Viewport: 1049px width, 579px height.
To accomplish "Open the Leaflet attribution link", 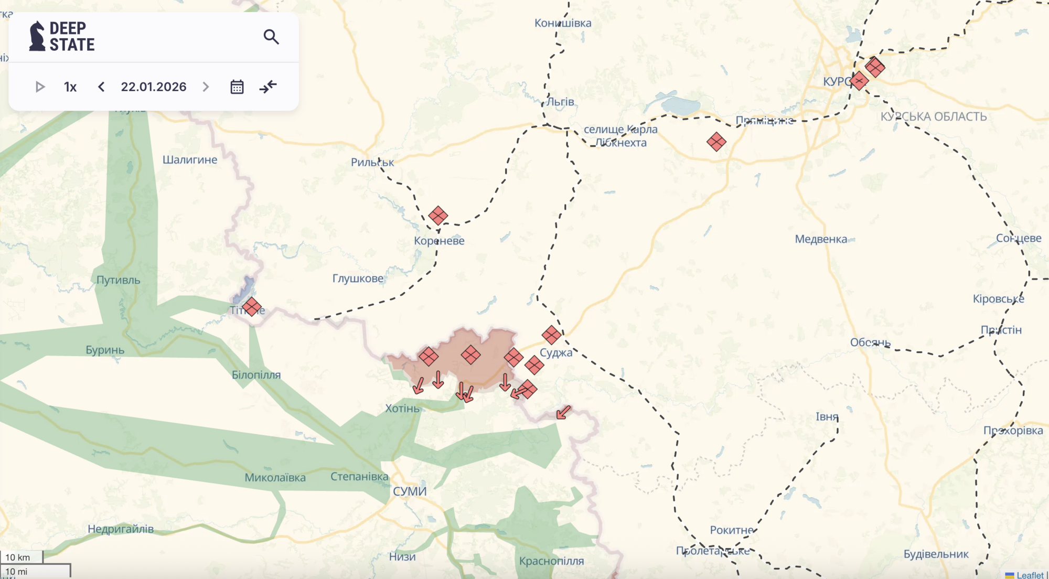I will pyautogui.click(x=1030, y=575).
